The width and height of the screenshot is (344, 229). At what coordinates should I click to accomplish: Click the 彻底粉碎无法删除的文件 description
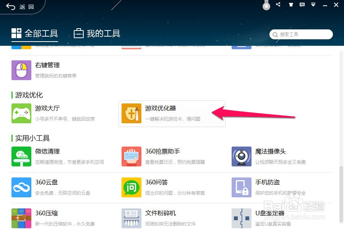(x=170, y=224)
